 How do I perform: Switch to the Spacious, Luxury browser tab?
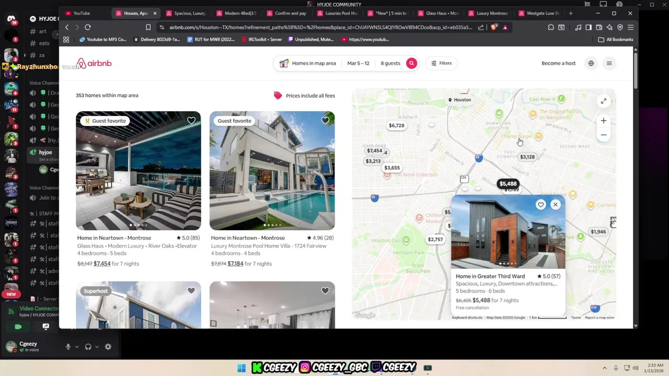point(187,13)
